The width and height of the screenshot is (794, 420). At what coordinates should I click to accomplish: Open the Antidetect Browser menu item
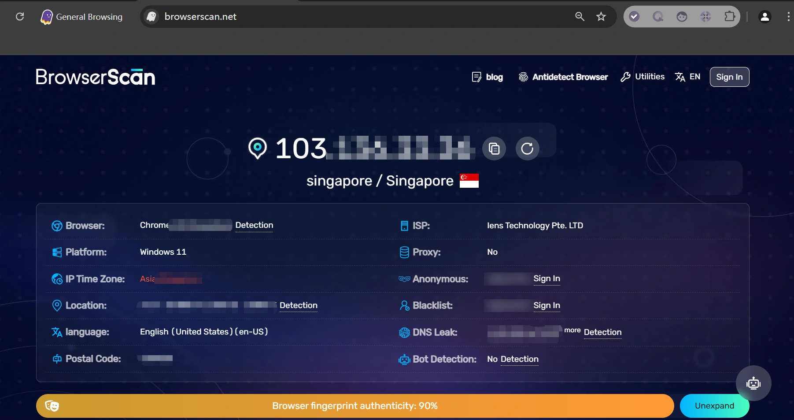coord(563,77)
